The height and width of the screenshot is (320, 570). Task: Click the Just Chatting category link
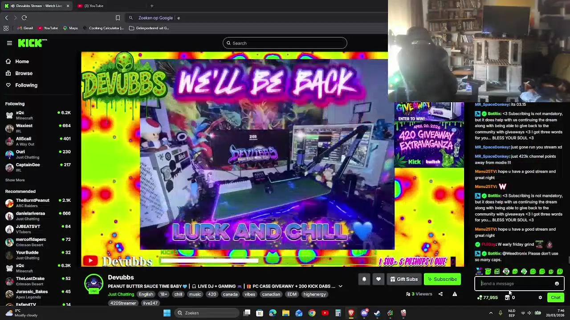coord(121,294)
